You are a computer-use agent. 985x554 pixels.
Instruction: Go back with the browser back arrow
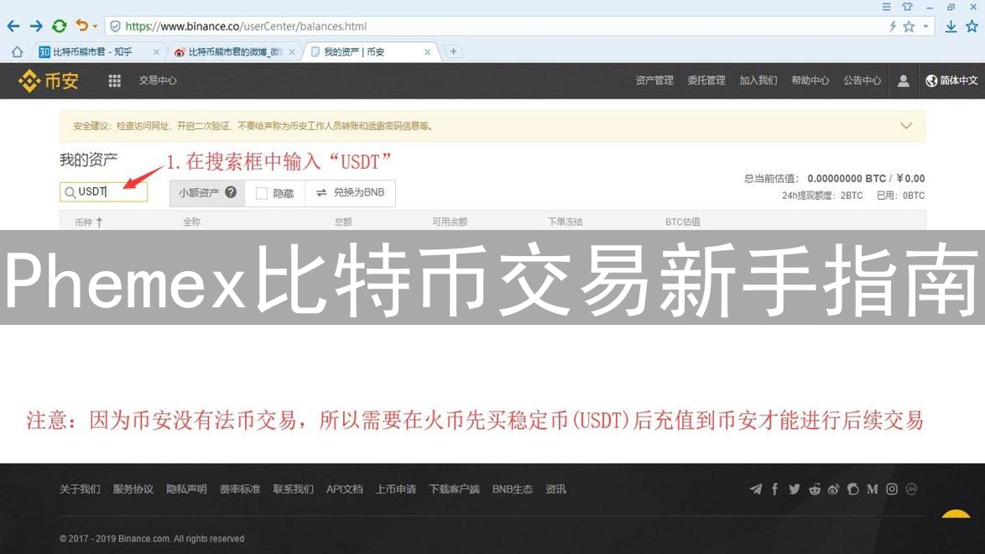click(x=13, y=26)
